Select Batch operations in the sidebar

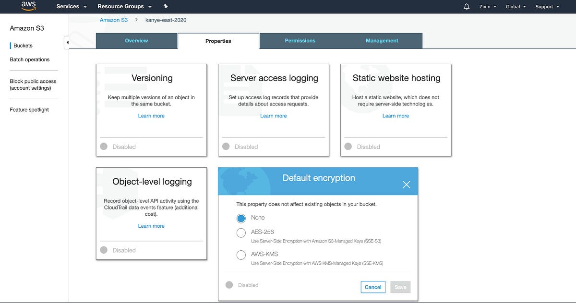[x=30, y=59]
